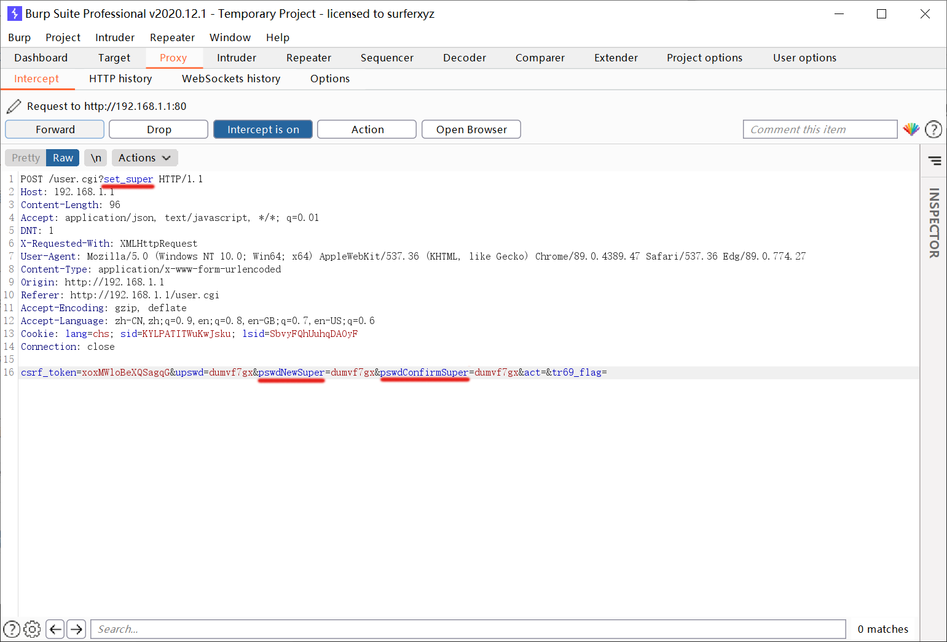Switch to Pretty view of request

26,158
